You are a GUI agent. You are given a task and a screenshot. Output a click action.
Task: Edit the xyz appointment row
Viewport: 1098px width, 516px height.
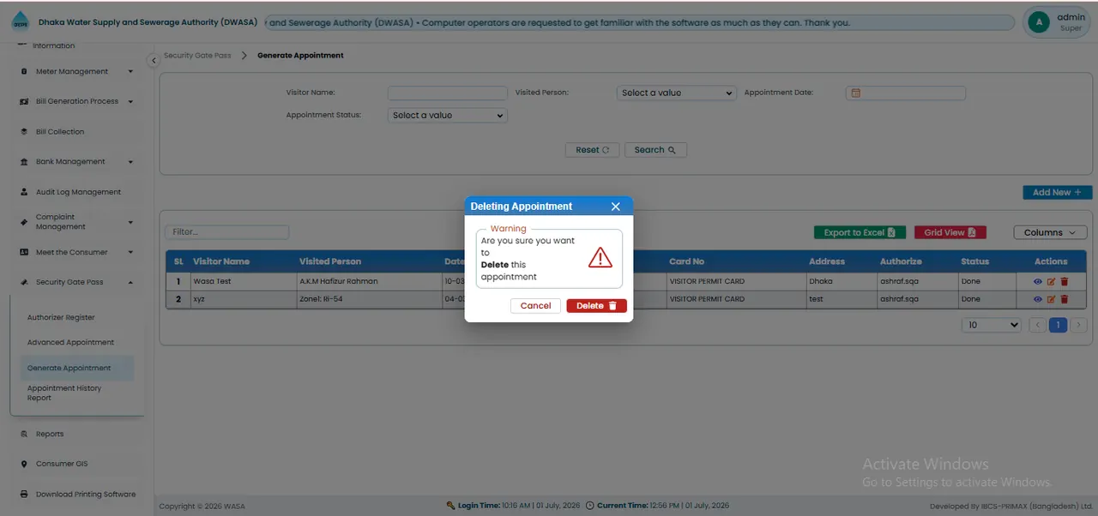tap(1052, 299)
